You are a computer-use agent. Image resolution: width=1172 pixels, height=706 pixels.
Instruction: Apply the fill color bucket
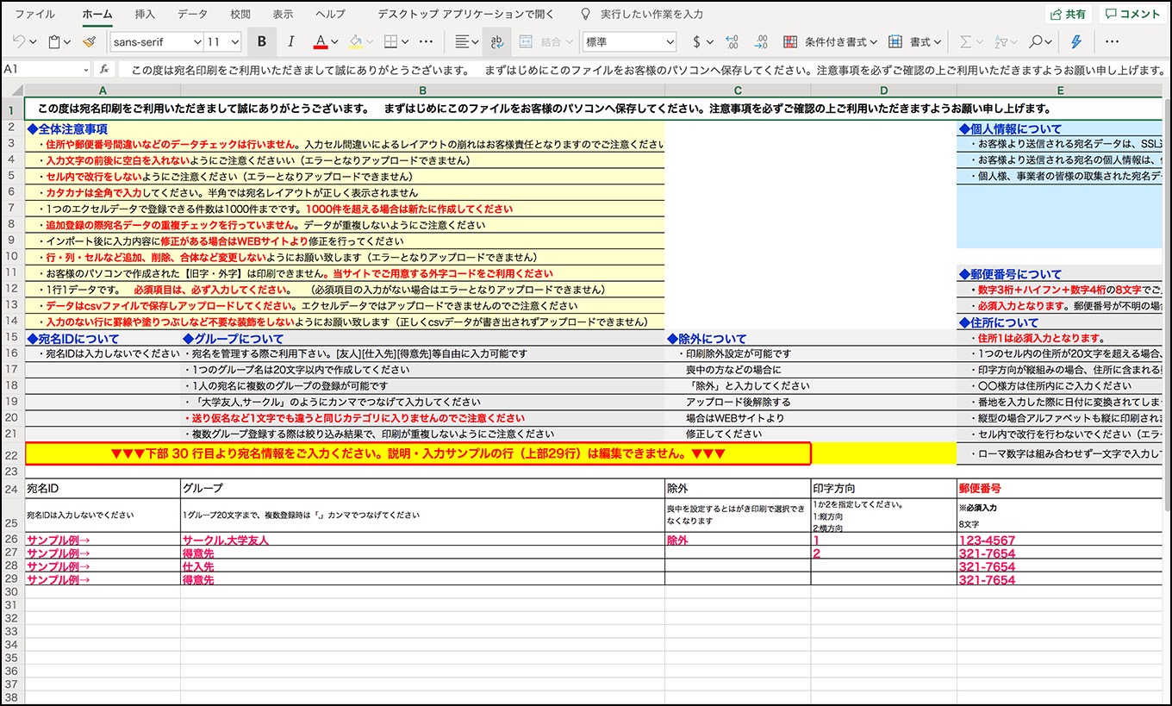[356, 41]
